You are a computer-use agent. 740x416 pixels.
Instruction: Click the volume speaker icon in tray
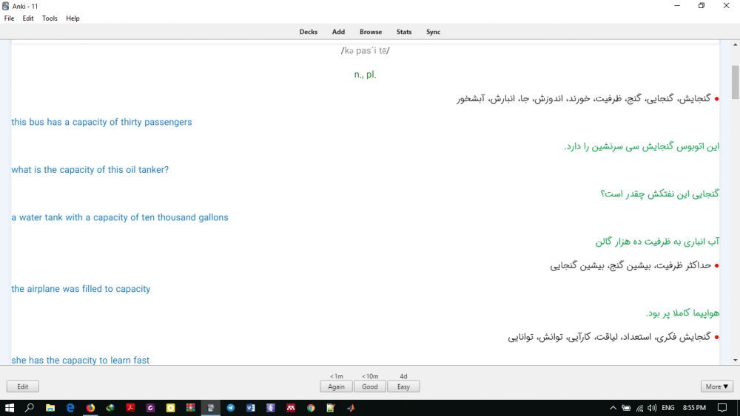652,408
